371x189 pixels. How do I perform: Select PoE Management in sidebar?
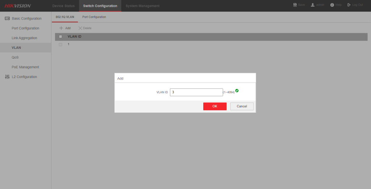click(26, 67)
